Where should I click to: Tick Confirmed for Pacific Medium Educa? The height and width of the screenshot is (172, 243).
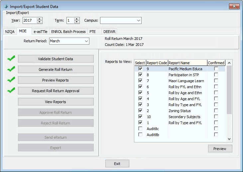click(x=216, y=69)
